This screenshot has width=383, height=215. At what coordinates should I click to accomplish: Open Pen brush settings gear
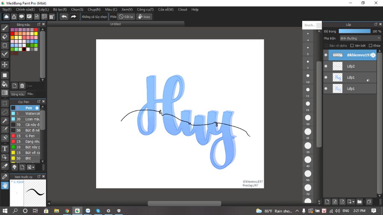pyautogui.click(x=37, y=108)
